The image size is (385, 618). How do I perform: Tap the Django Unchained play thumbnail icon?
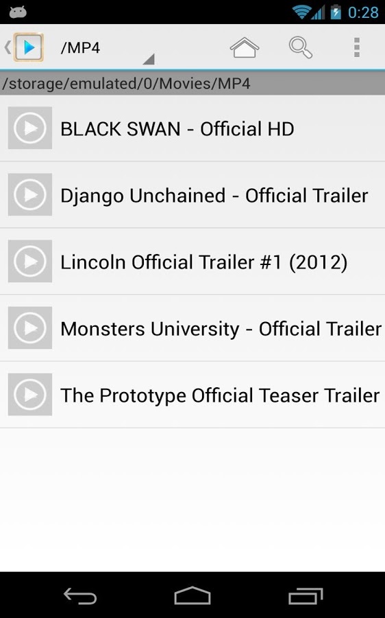(30, 194)
